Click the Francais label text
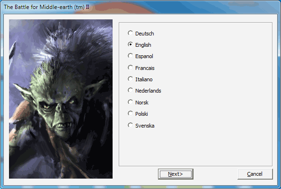This screenshot has height=189, width=281. (145, 68)
